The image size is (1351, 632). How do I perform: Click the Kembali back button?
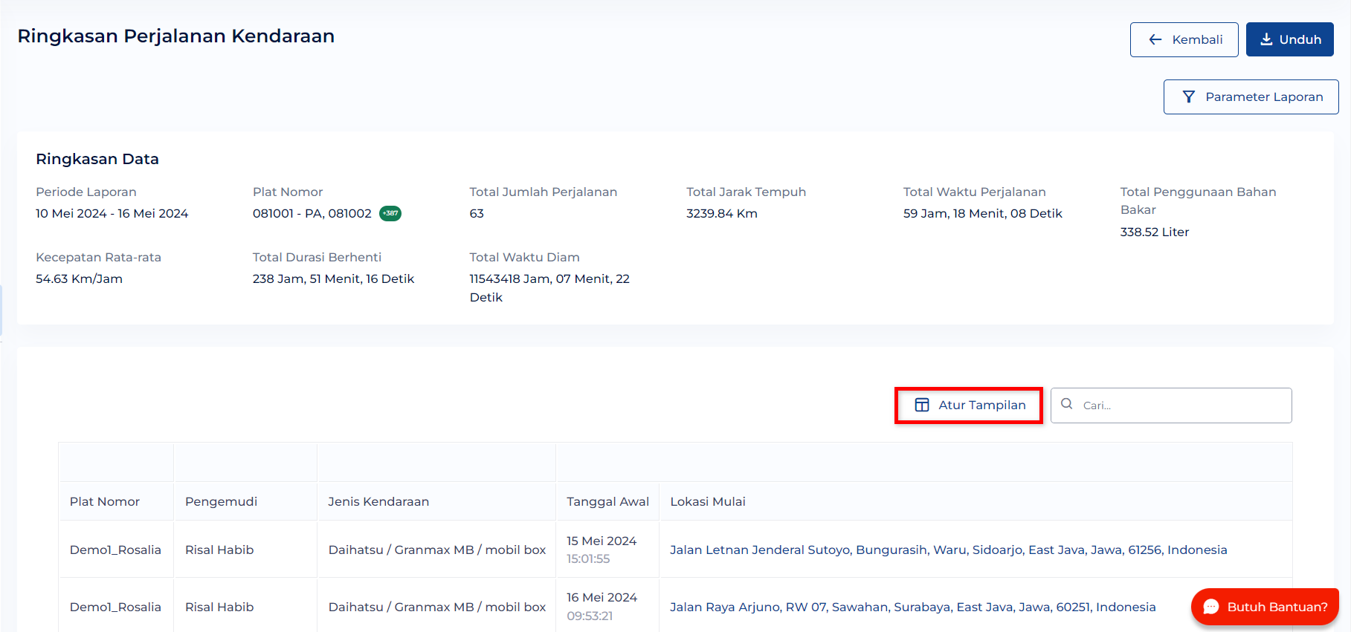[1184, 39]
